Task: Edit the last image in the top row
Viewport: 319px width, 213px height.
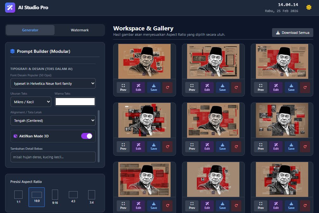Action: click(x=276, y=88)
